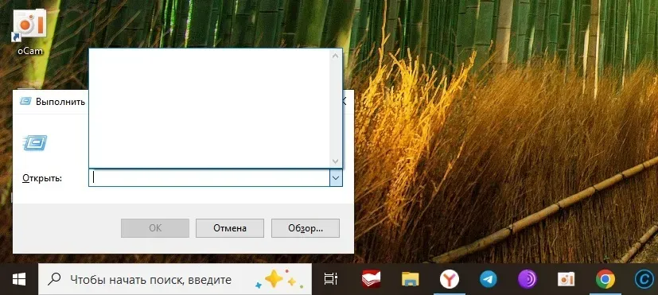The image size is (658, 295).
Task: Close the Выполнить dialog window
Action: coord(344,101)
